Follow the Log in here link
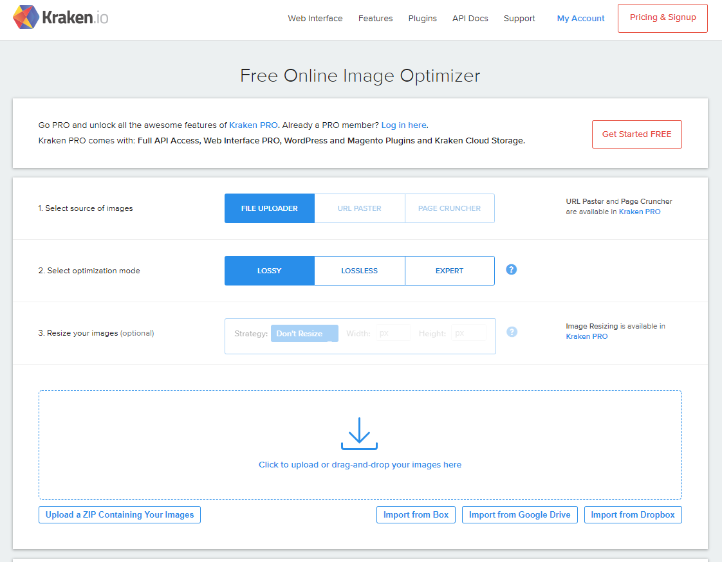The width and height of the screenshot is (722, 562). coord(403,125)
